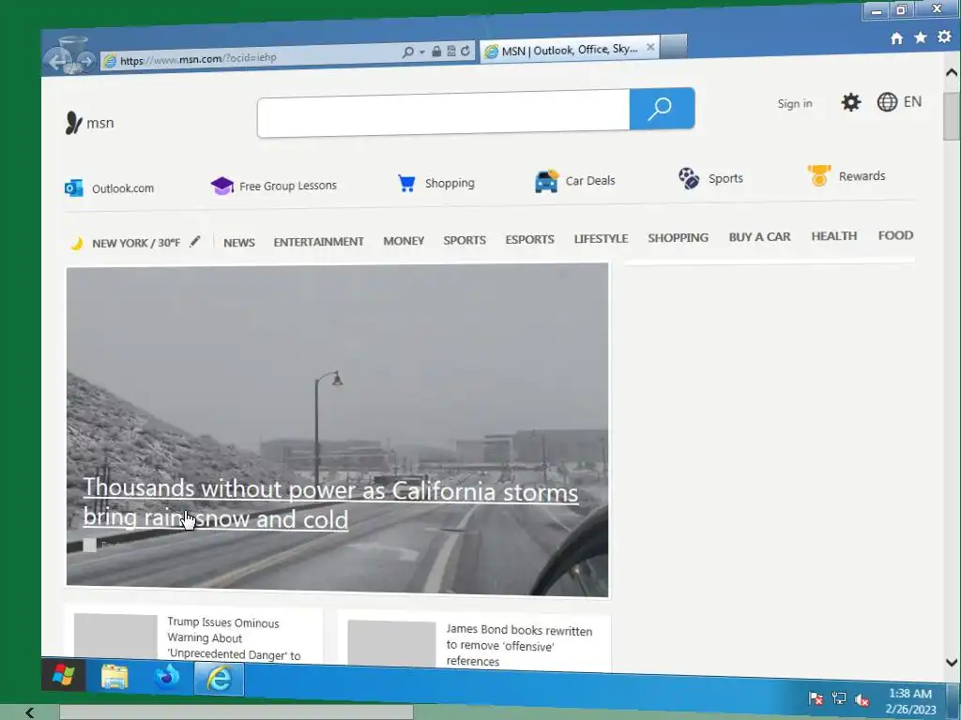
Task: Click the Sports balls icon
Action: tap(689, 178)
